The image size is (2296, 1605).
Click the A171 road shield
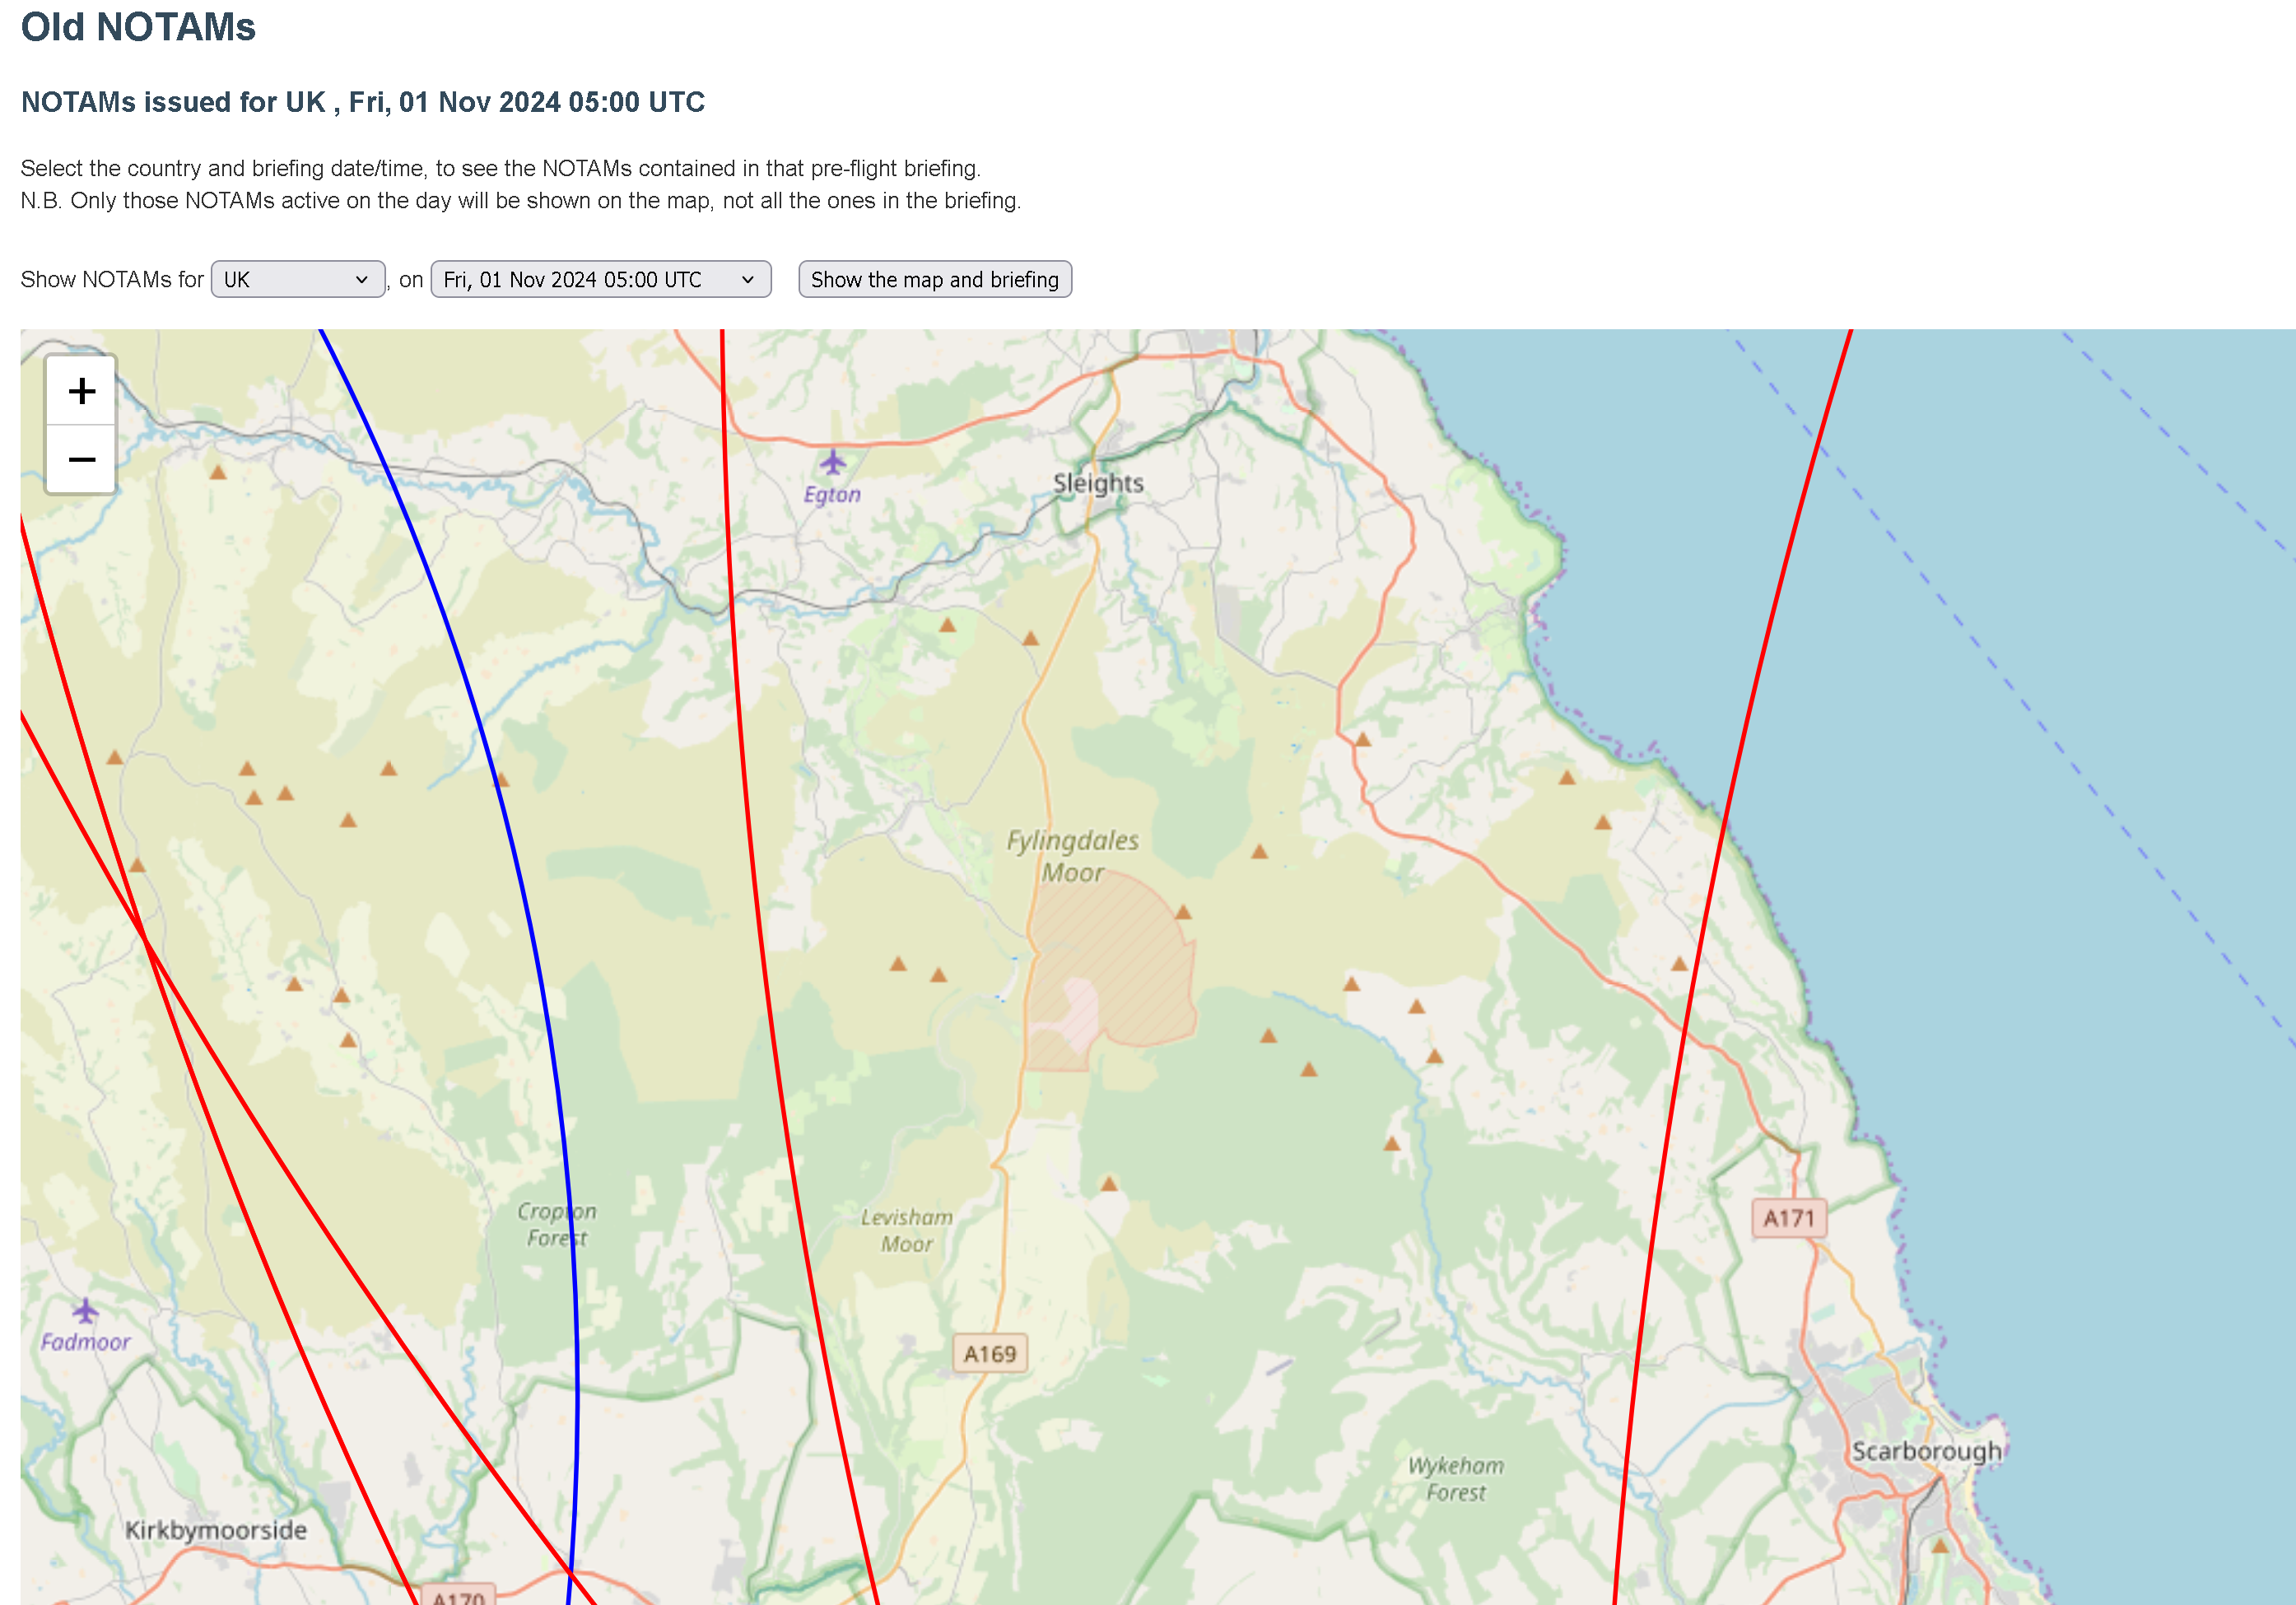1788,1218
